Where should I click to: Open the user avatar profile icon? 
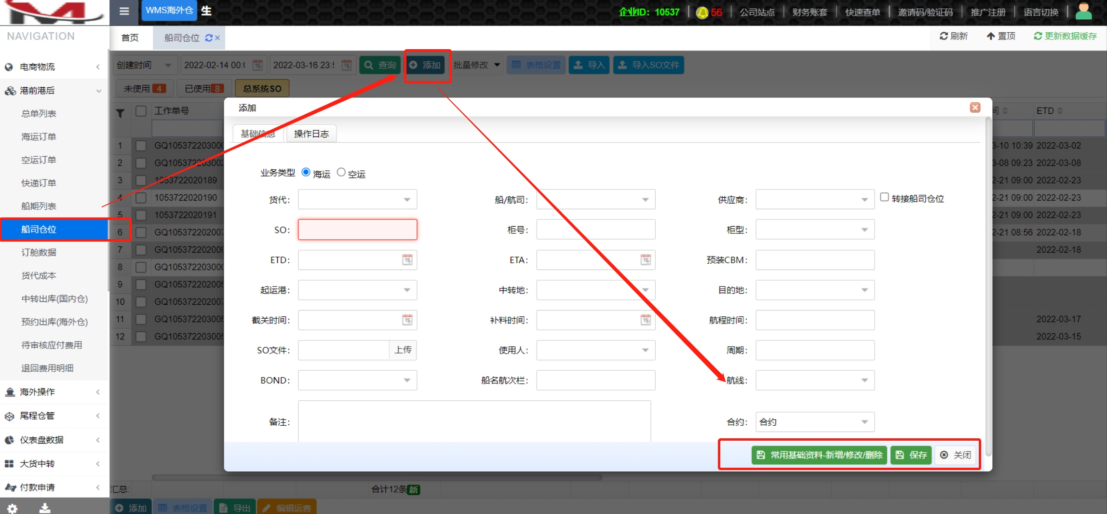point(1083,11)
